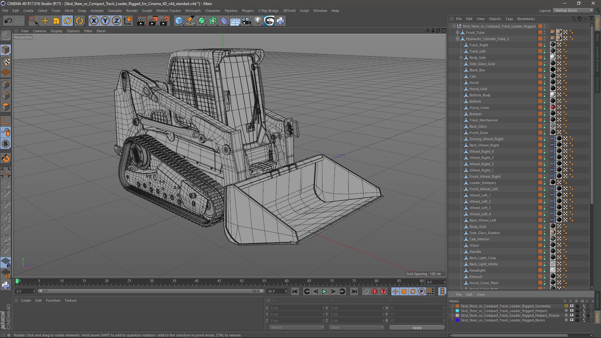
Task: Open viewport Display menu
Action: coord(56,31)
